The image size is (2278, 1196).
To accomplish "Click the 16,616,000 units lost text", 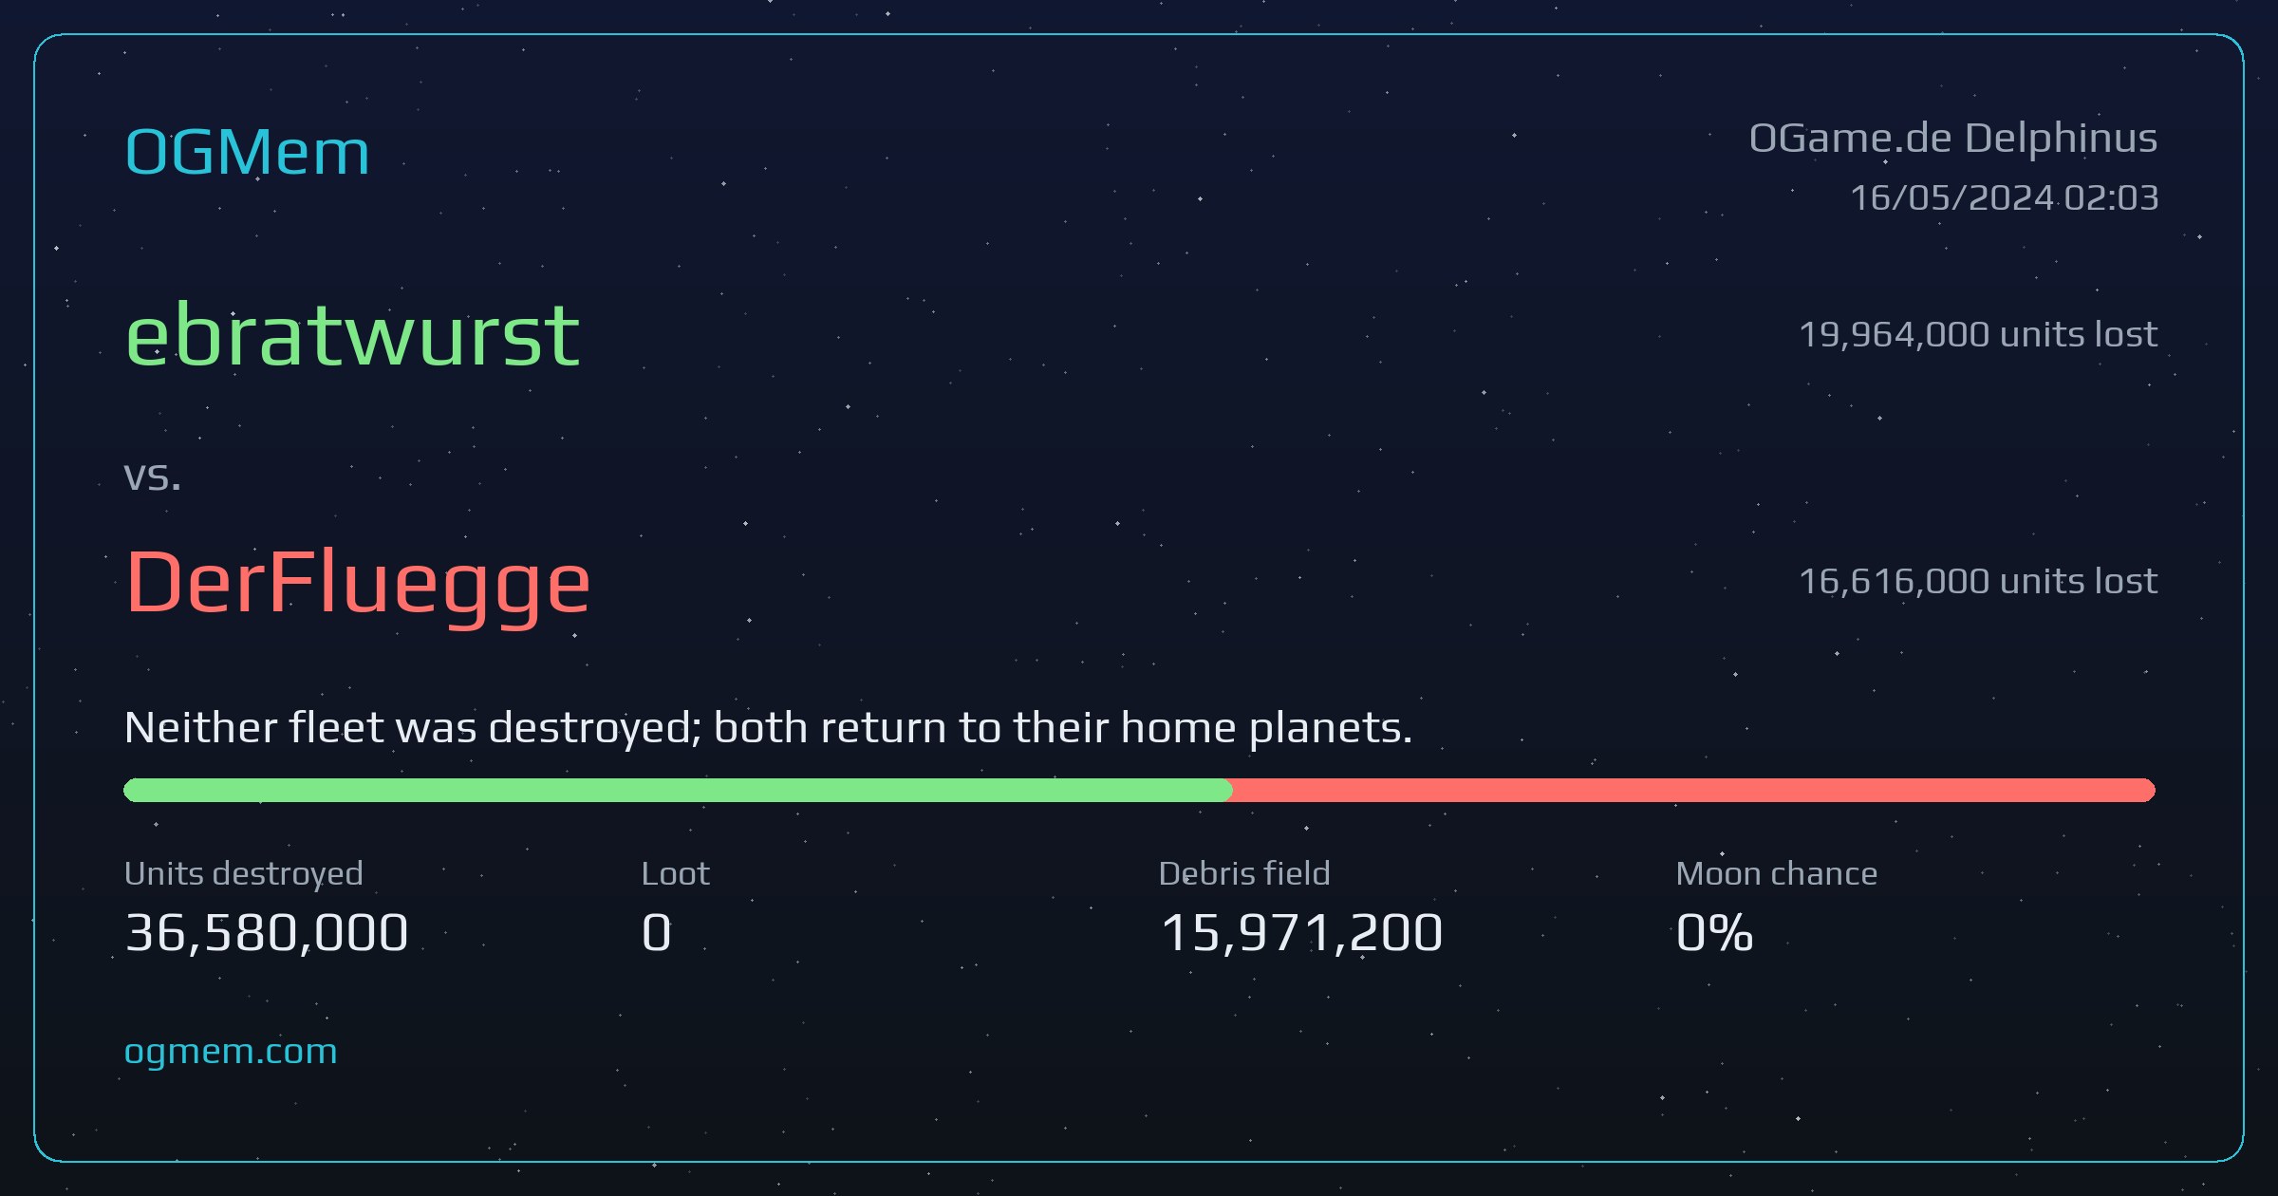I will click(x=1978, y=581).
